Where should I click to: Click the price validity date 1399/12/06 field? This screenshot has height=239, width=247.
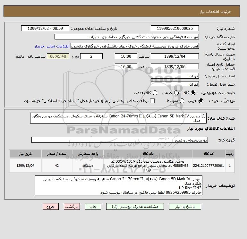[175, 66]
